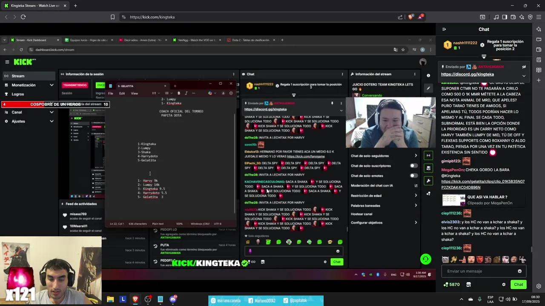Open Logros in streamed dashboard sidebar
The image size is (545, 306).
[17, 94]
